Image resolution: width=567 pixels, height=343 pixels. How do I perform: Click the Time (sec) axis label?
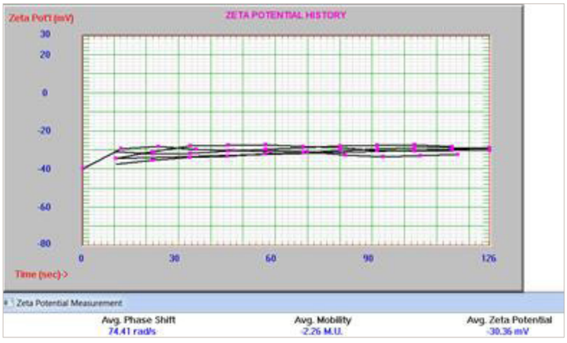pos(41,273)
